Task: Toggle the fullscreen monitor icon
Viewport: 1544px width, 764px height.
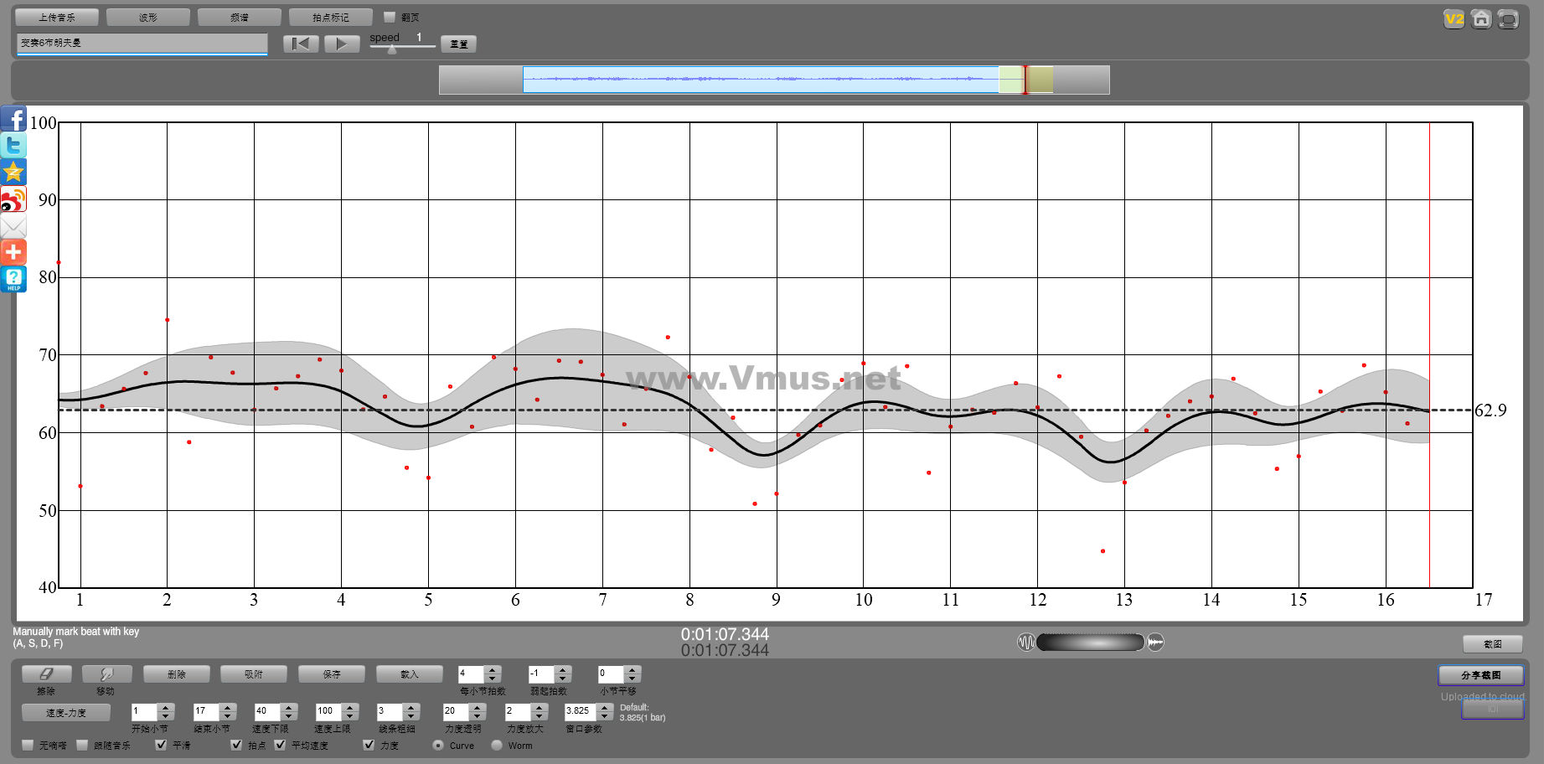Action: pos(1508,19)
